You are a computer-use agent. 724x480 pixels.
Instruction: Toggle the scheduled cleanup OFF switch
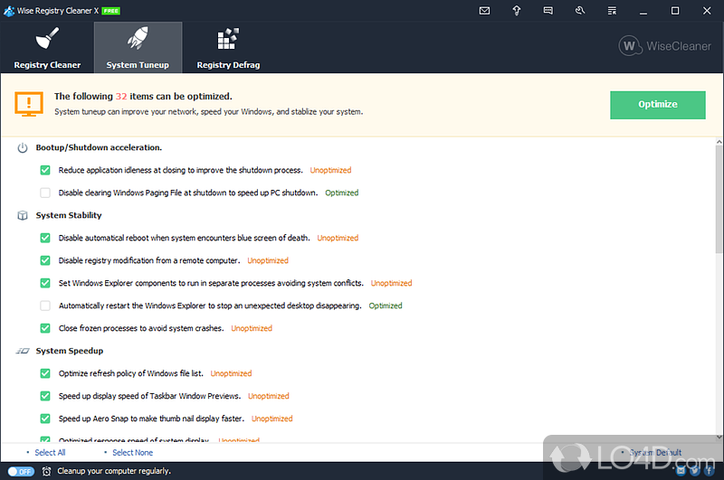tap(21, 471)
